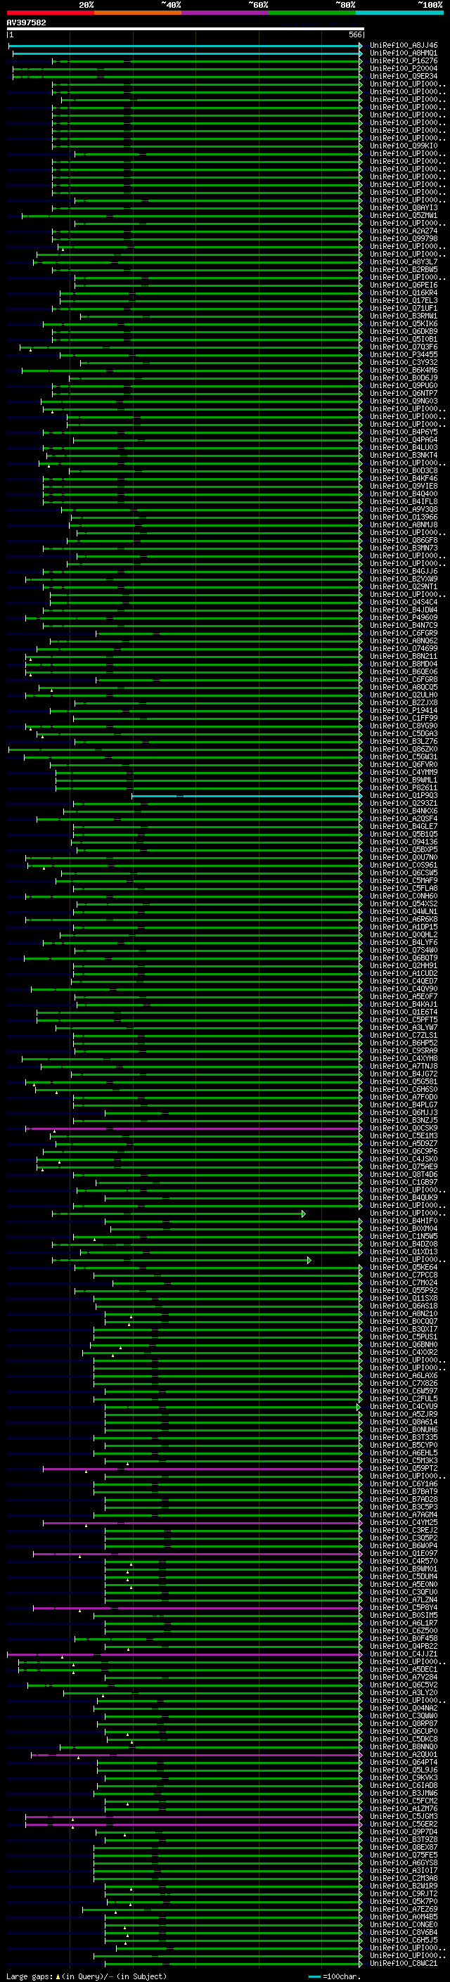Open hit UniRef100_Q54XS2
450x1982 pixels.
coord(403,903)
